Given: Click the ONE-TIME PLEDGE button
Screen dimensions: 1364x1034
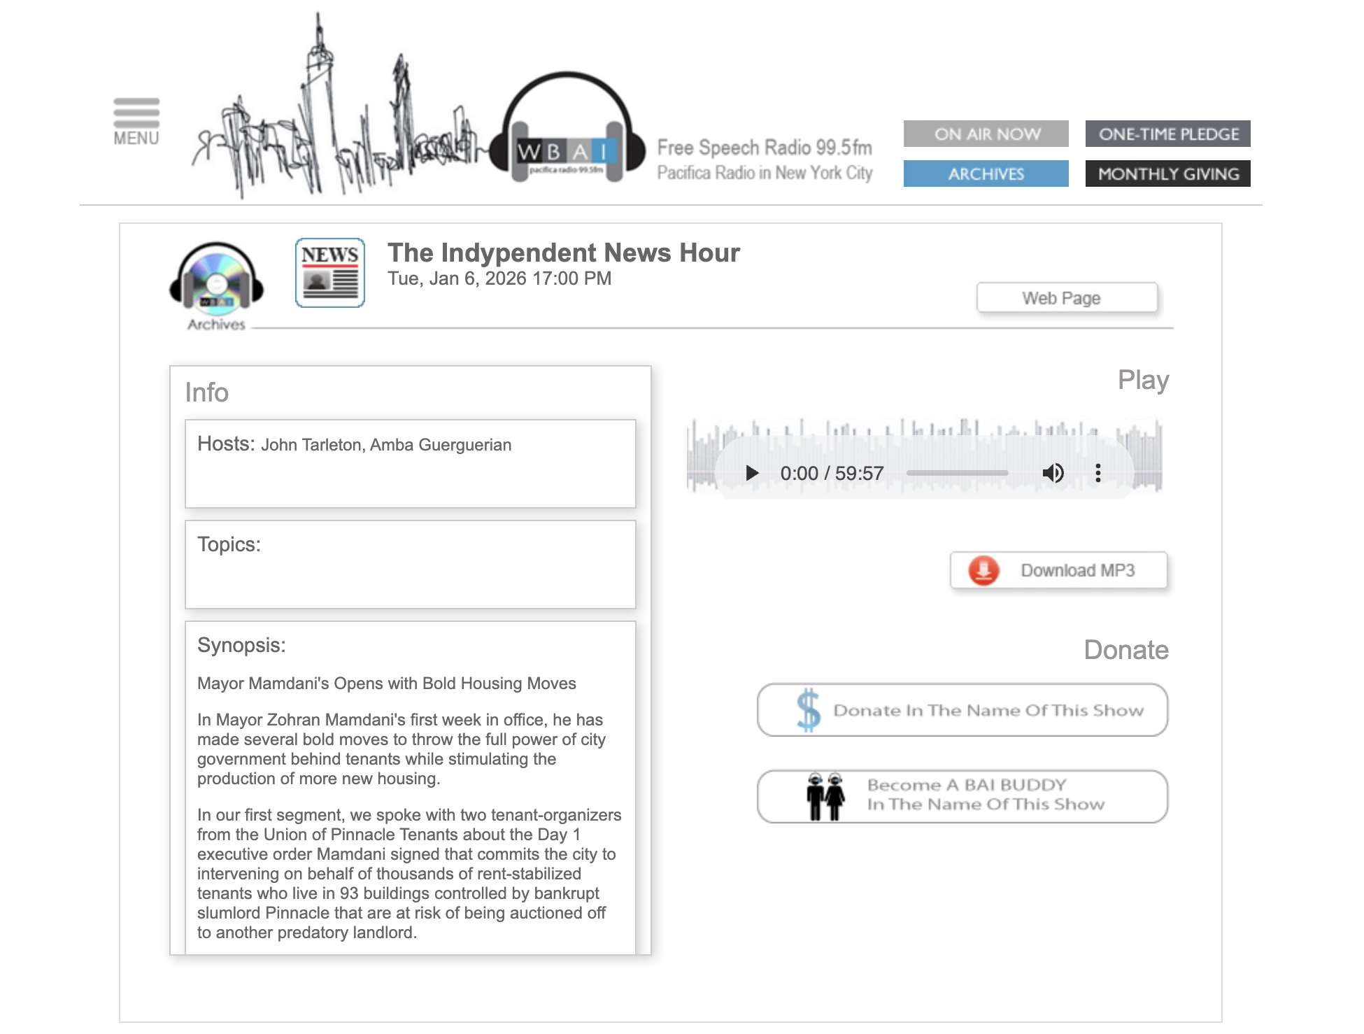Looking at the screenshot, I should tap(1167, 134).
